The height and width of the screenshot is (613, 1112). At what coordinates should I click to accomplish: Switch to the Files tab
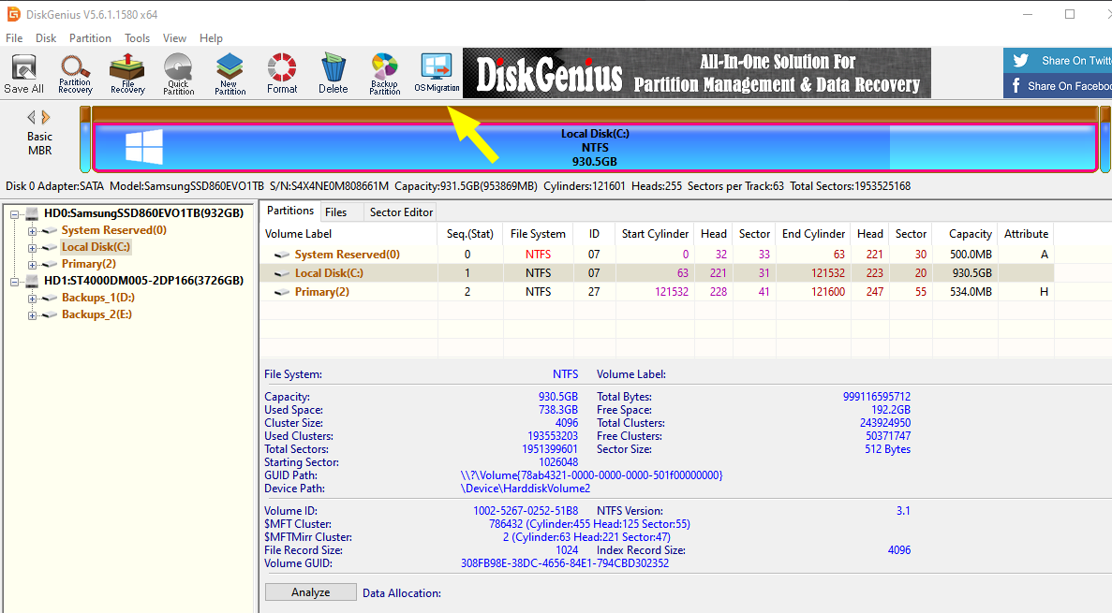click(x=335, y=212)
